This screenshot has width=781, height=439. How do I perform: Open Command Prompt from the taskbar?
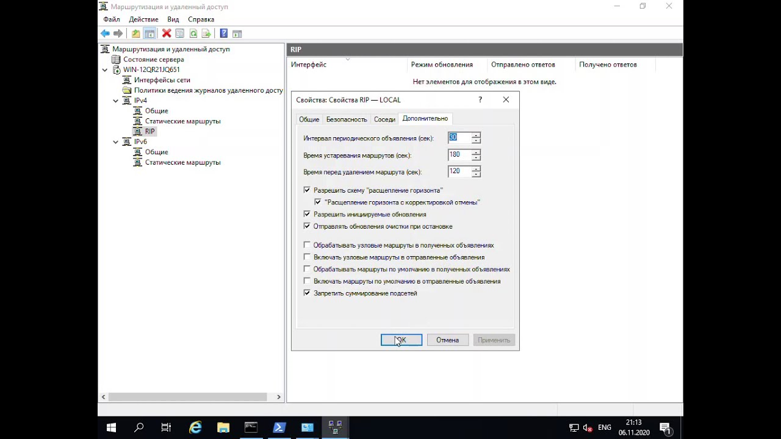point(251,427)
